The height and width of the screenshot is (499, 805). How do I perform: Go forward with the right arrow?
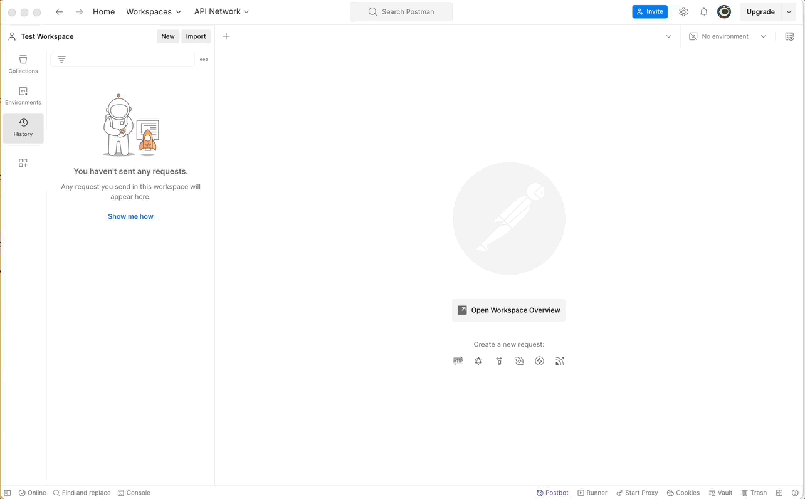click(79, 12)
